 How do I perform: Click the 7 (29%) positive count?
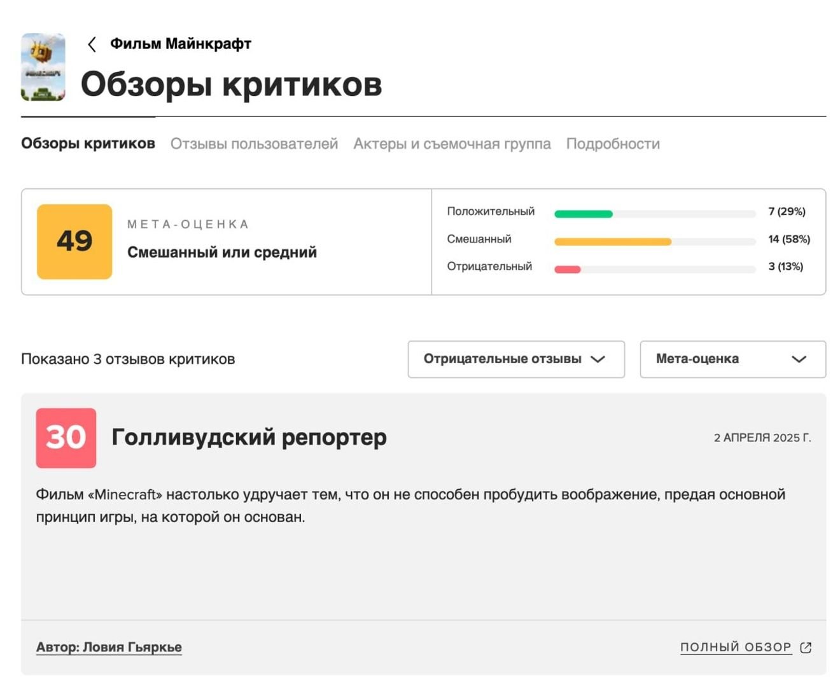[x=787, y=211]
